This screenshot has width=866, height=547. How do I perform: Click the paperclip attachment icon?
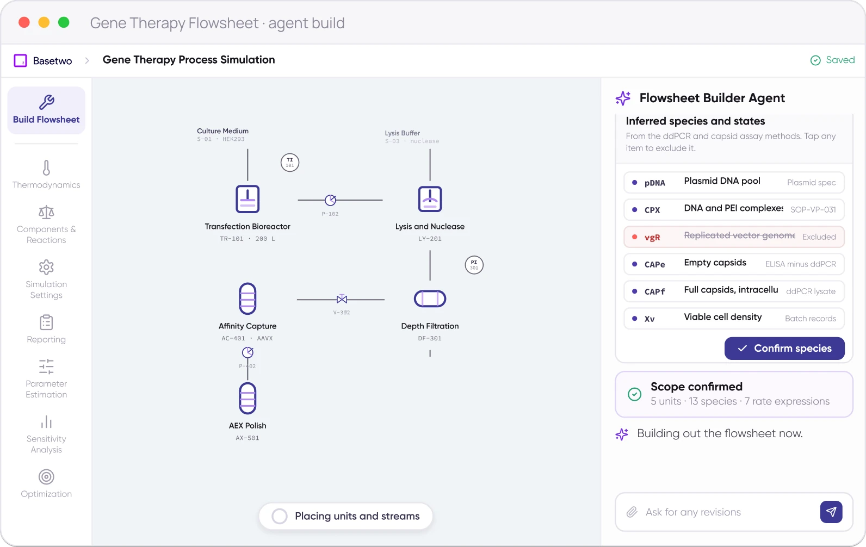[x=632, y=512]
